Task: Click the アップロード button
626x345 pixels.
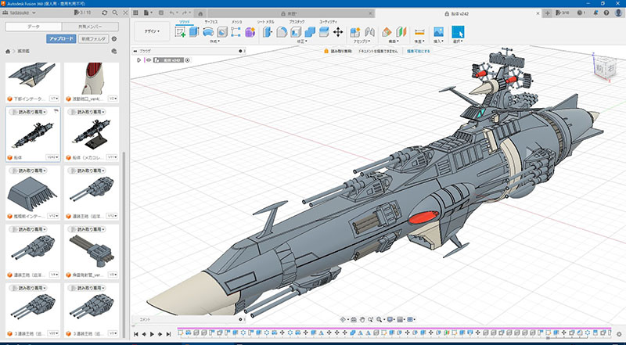Action: click(x=61, y=39)
